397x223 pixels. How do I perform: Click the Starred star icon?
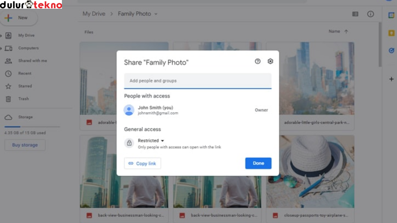click(x=8, y=86)
